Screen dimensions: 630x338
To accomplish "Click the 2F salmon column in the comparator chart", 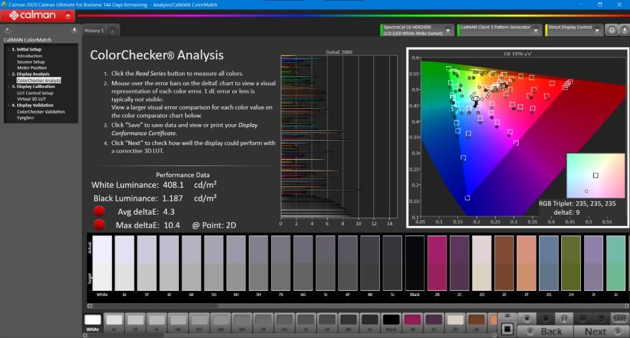I will point(526,264).
